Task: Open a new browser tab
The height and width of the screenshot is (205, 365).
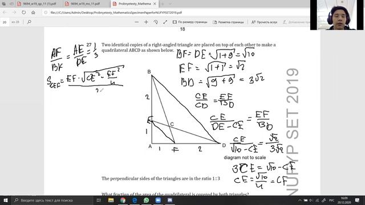Action: (163, 4)
